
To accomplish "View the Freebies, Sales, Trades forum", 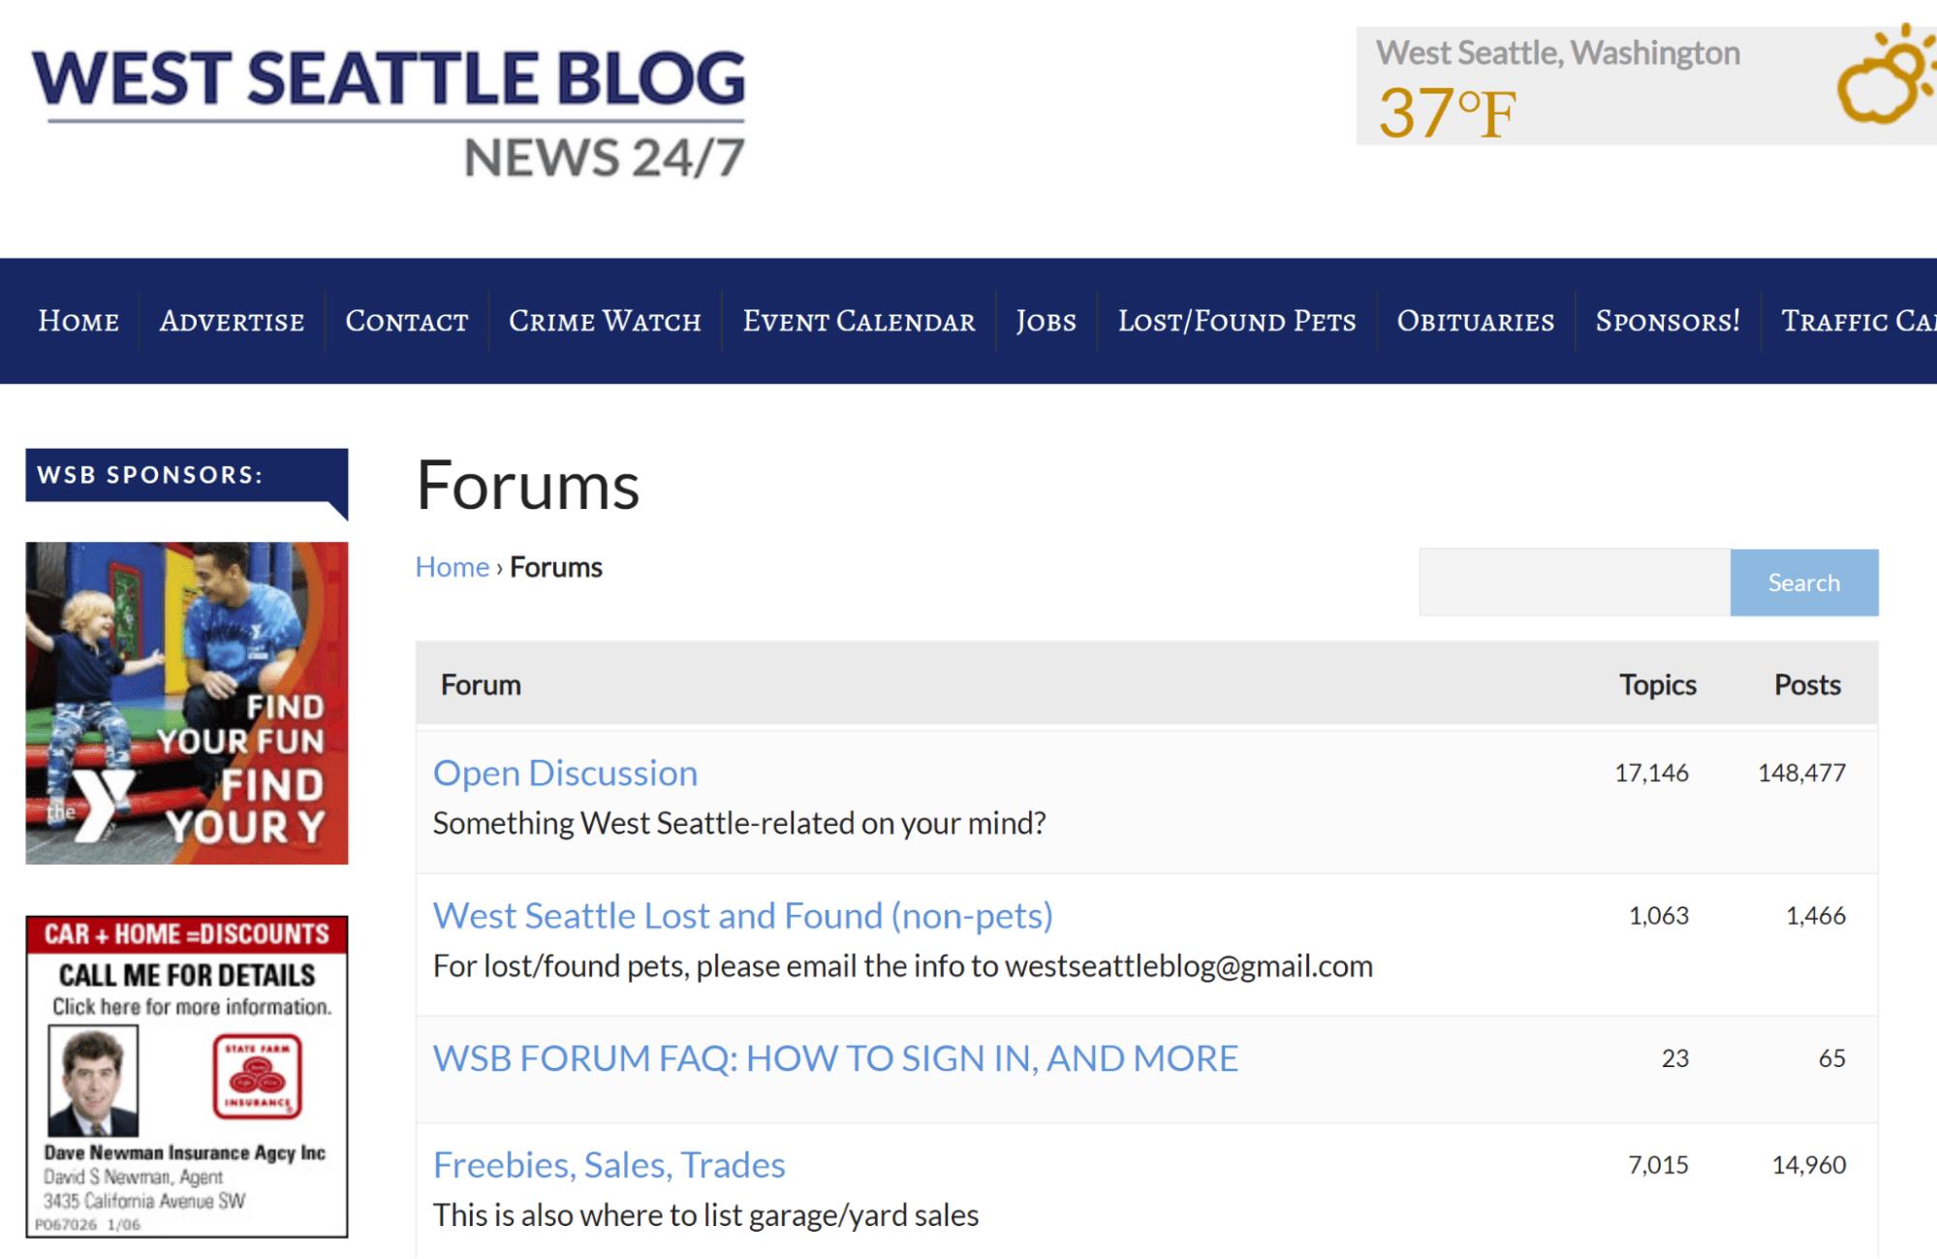I will pos(609,1164).
